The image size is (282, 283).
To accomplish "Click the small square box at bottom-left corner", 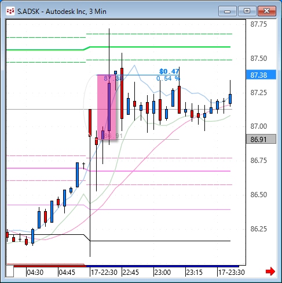I will pyautogui.click(x=10, y=271).
